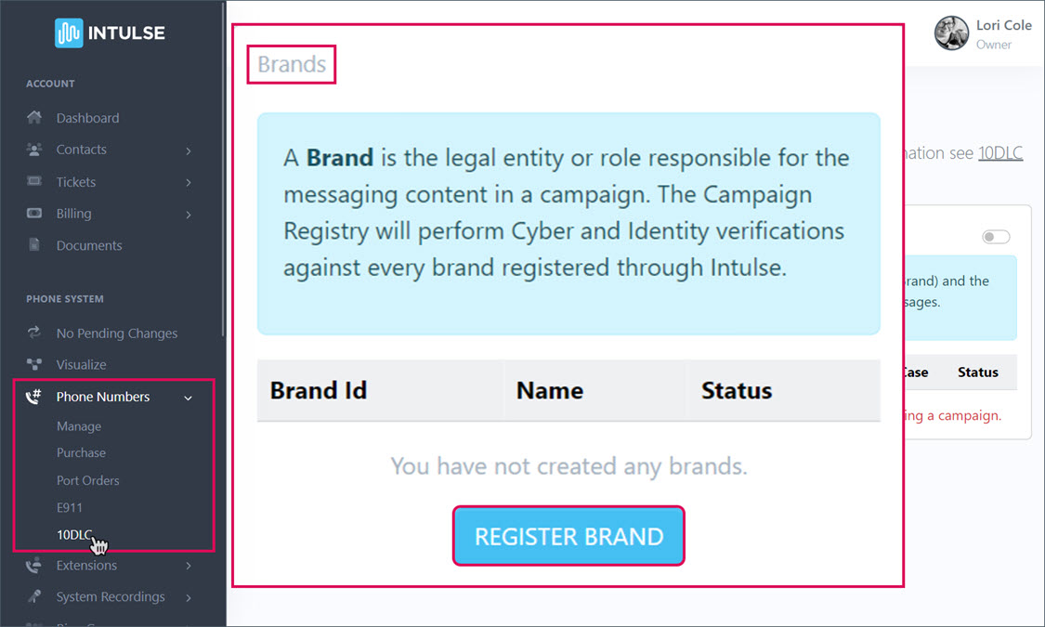Open Lori Cole profile avatar

coord(951,33)
